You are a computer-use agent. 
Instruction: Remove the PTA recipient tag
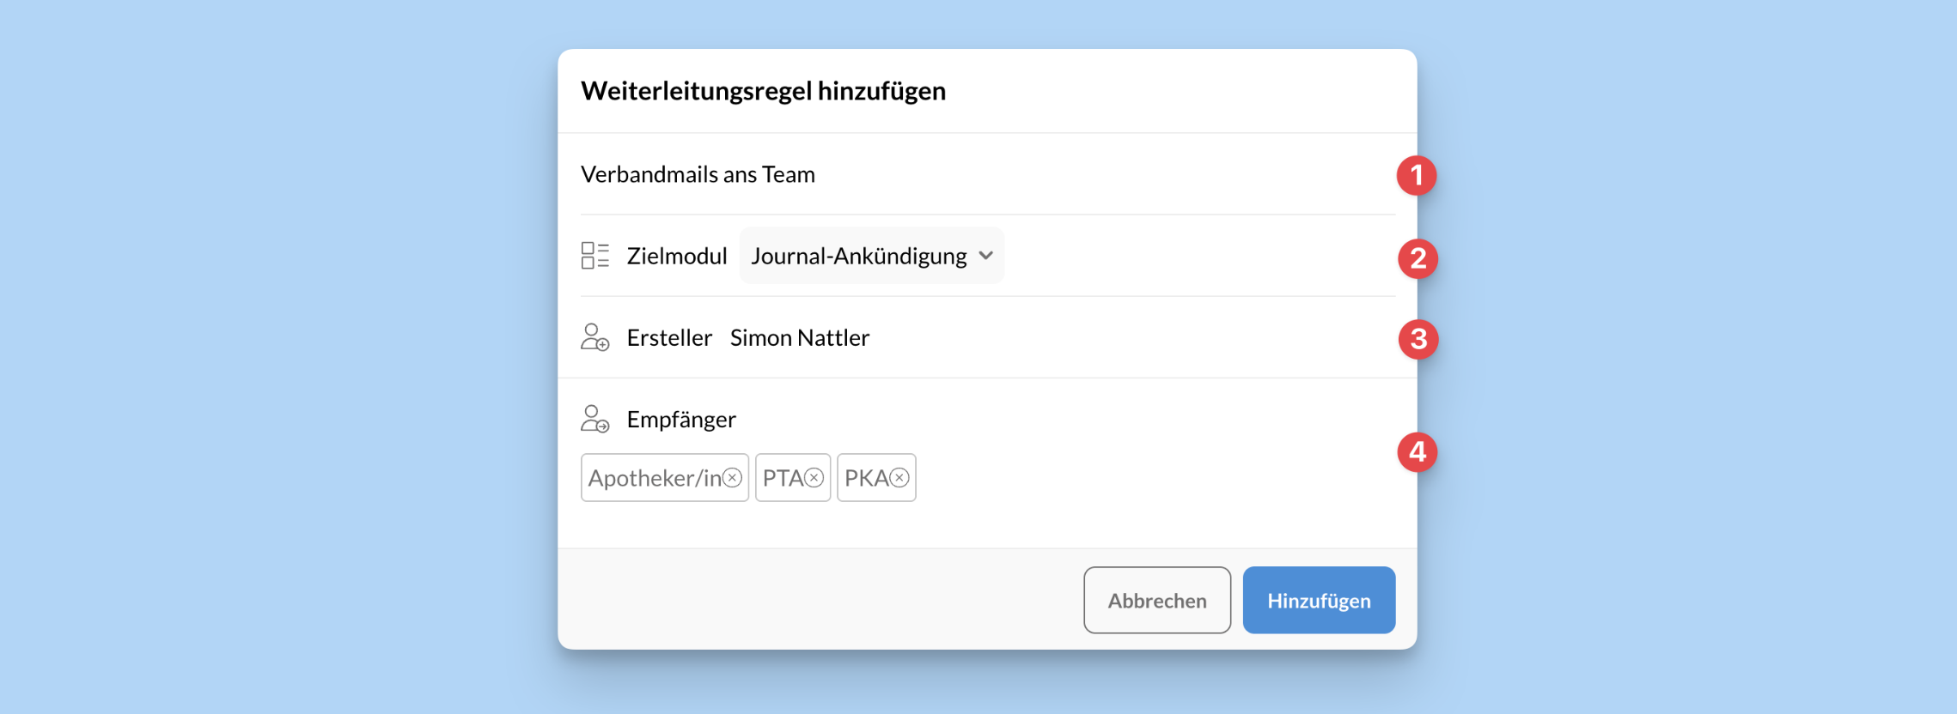[x=814, y=478]
